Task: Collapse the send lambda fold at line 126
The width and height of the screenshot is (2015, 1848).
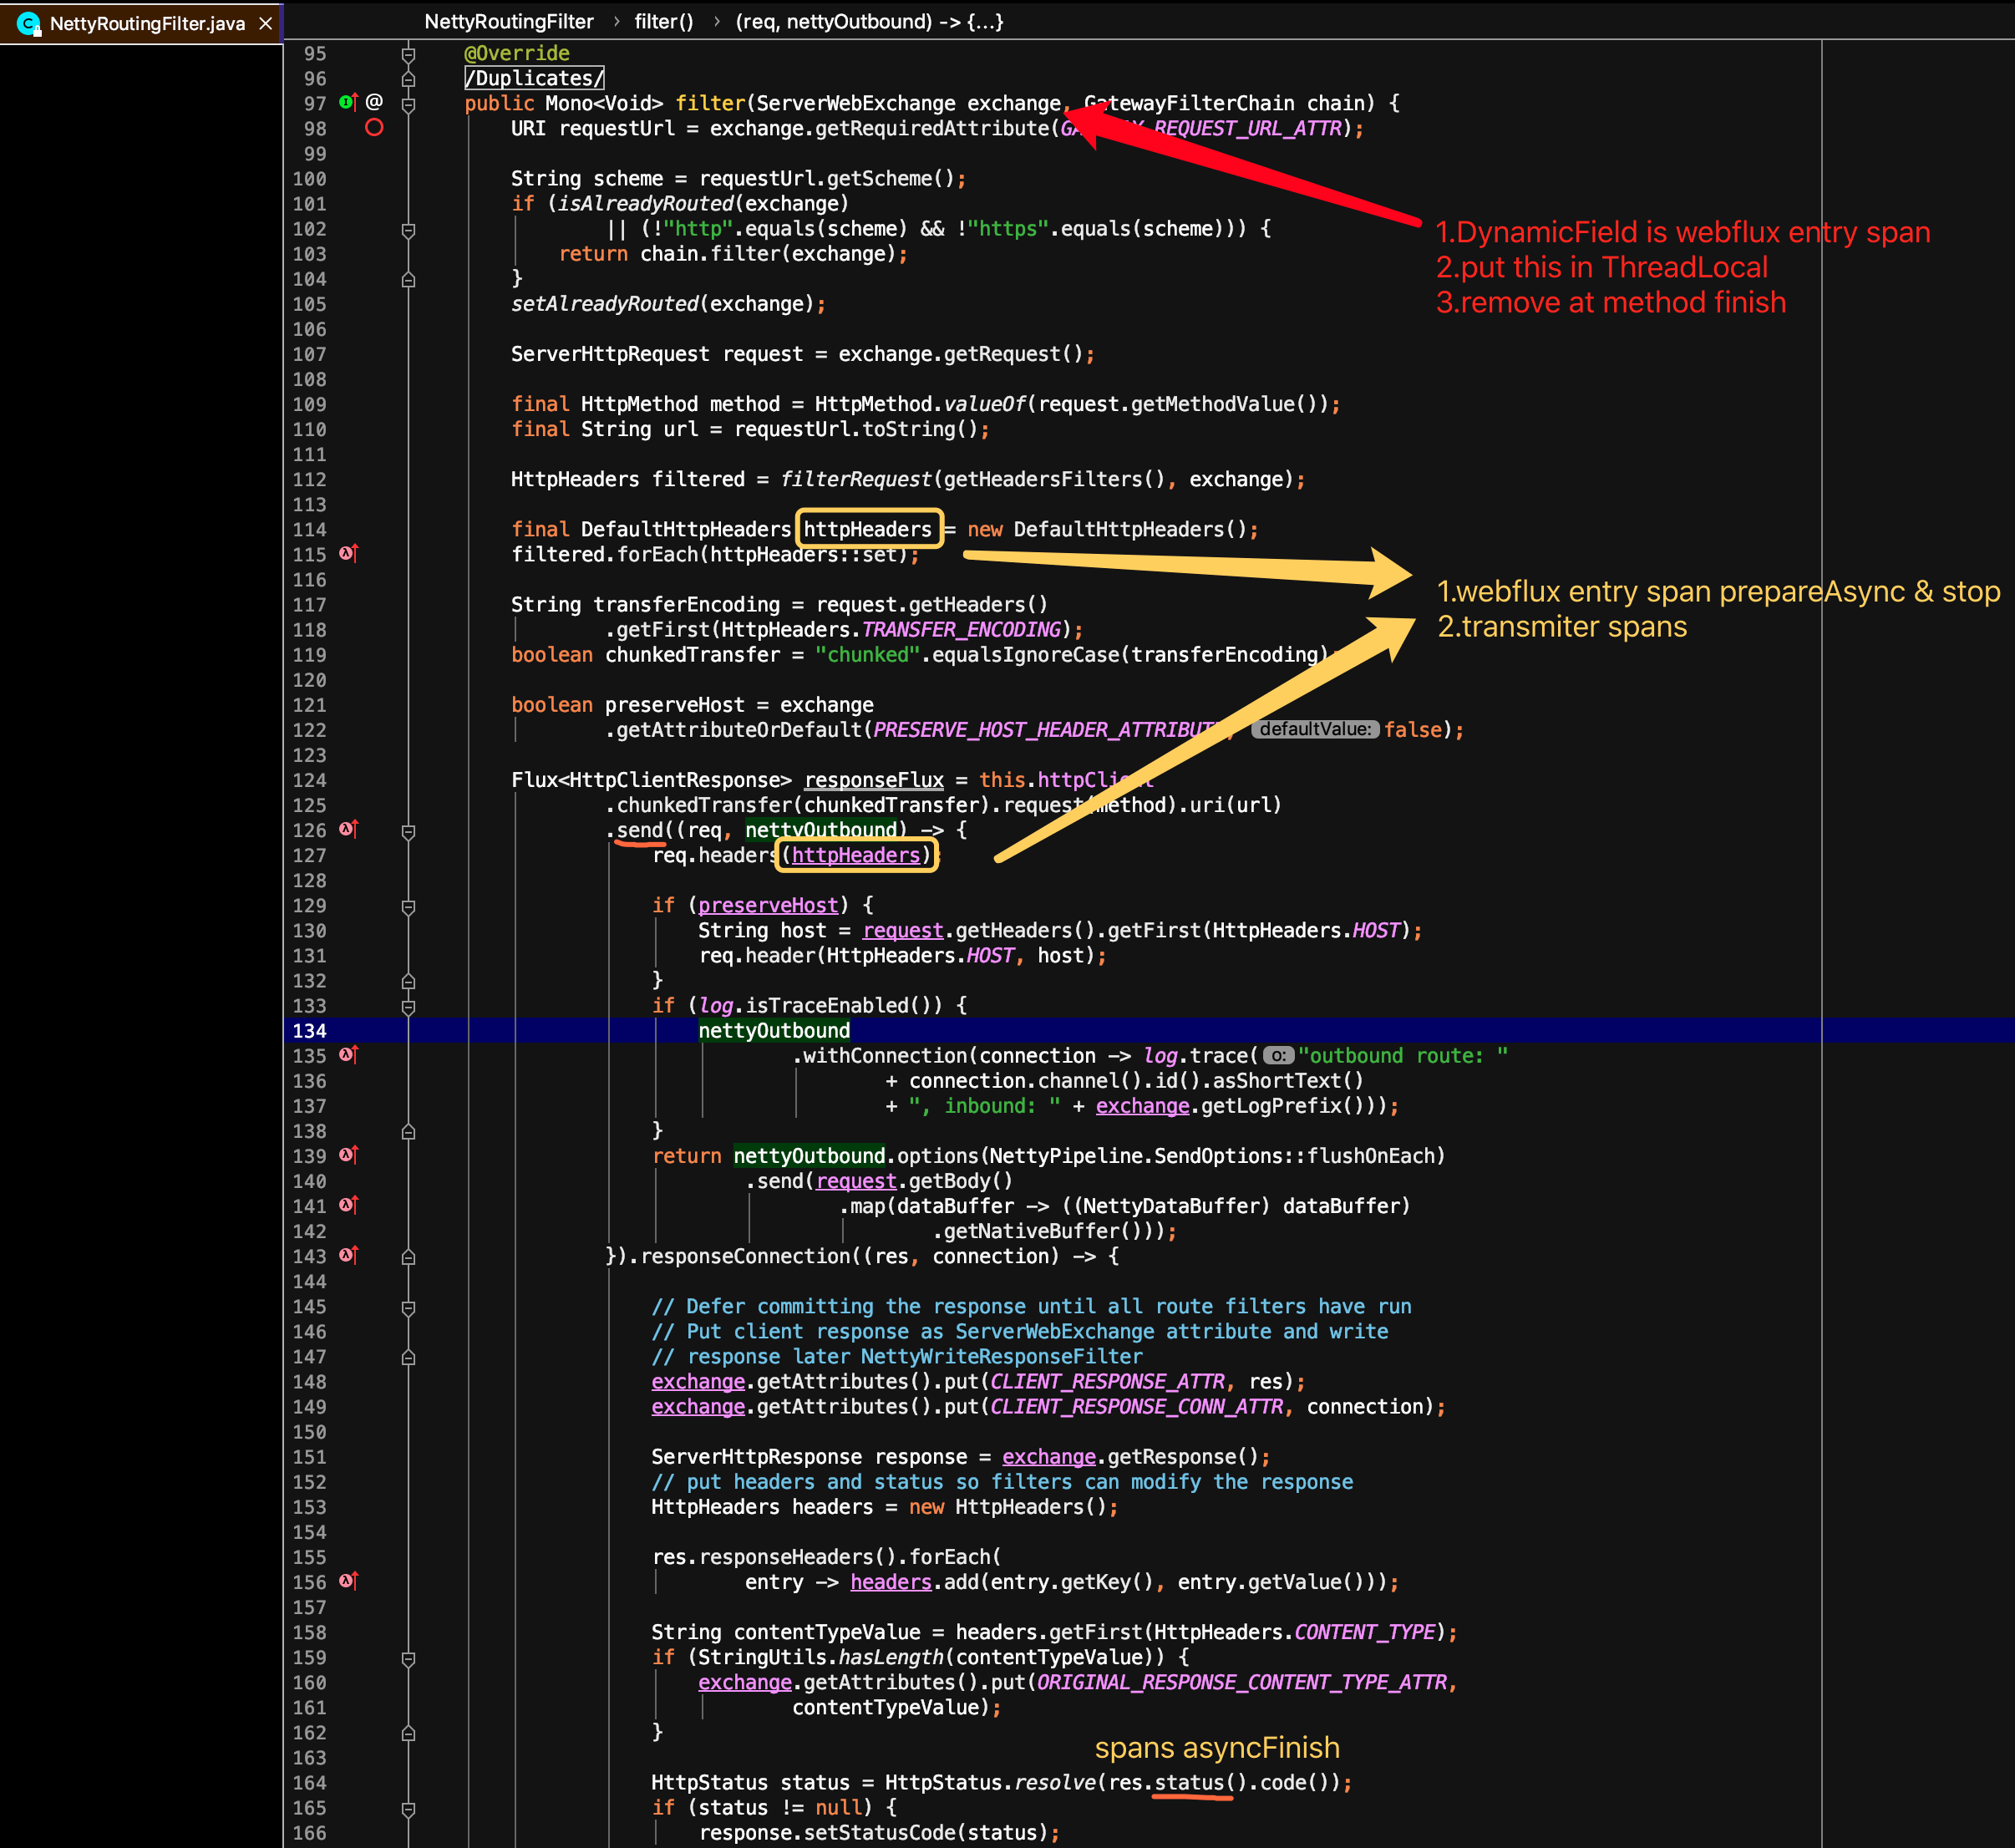Action: (x=408, y=832)
